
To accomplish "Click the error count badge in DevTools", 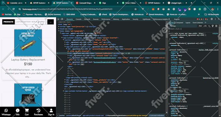I will 198,19.
